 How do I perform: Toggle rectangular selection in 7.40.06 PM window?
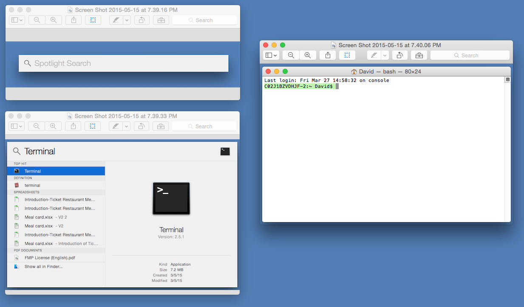[x=347, y=55]
